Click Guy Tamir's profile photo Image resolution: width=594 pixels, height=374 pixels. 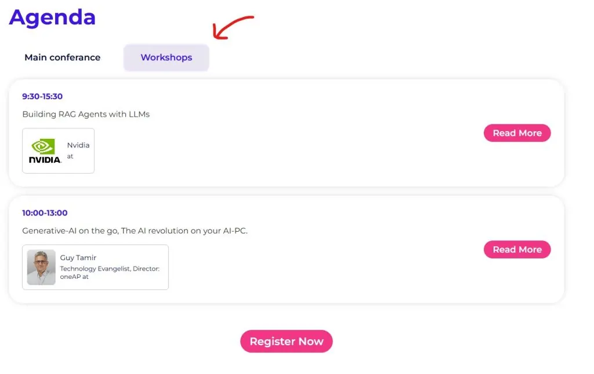click(41, 267)
